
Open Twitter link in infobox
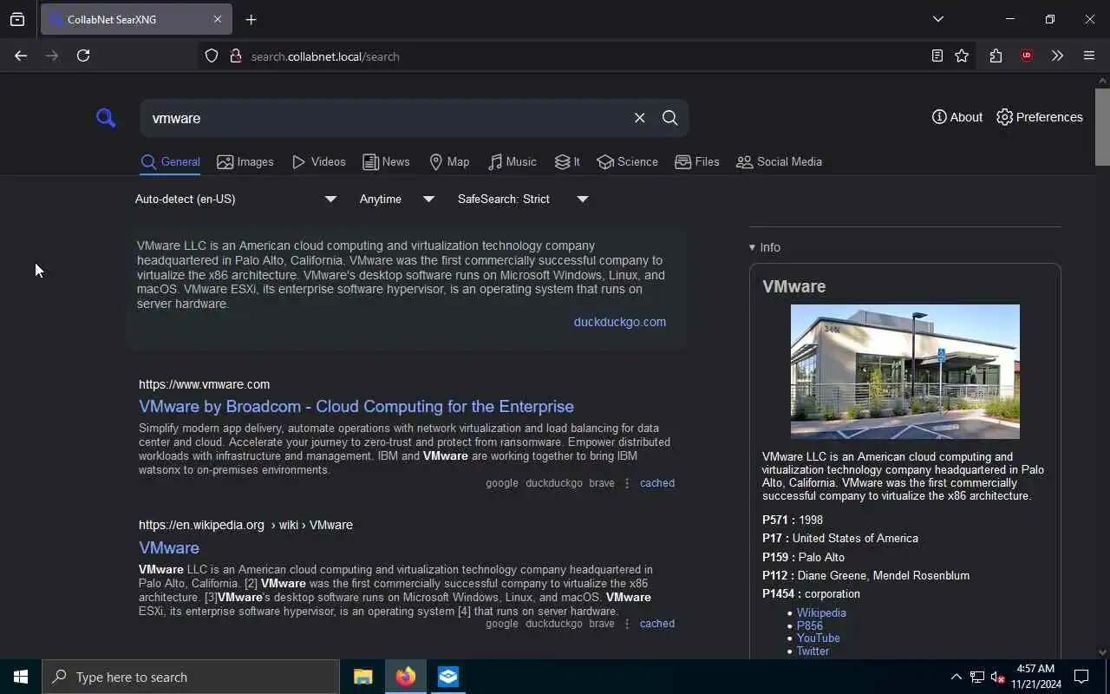pyautogui.click(x=813, y=651)
